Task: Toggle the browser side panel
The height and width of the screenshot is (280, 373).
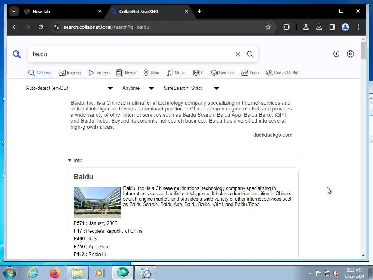Action: click(x=332, y=27)
